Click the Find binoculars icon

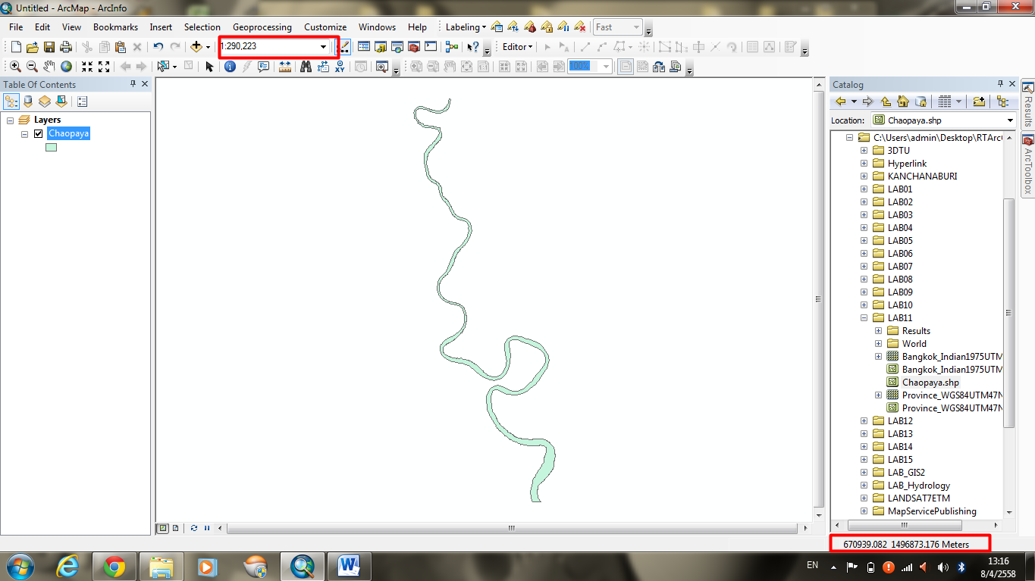tap(306, 67)
